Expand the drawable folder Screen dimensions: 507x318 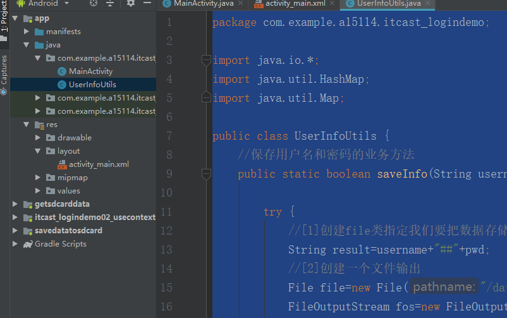(x=38, y=137)
